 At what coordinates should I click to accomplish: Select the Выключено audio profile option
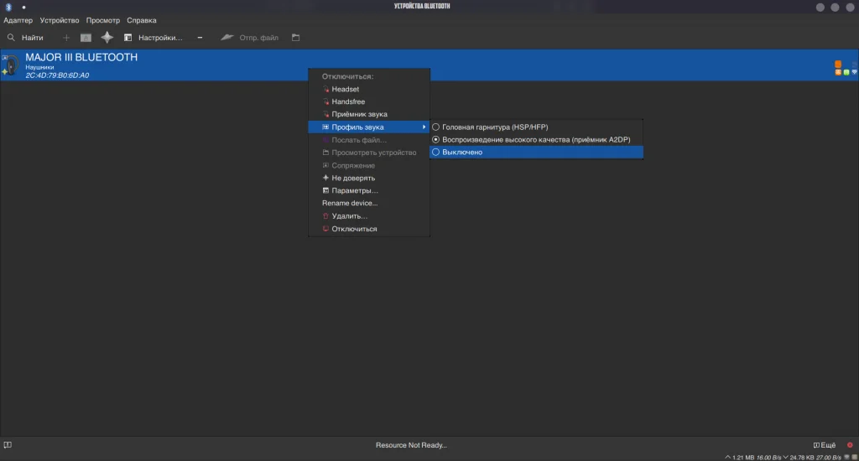tap(536, 153)
